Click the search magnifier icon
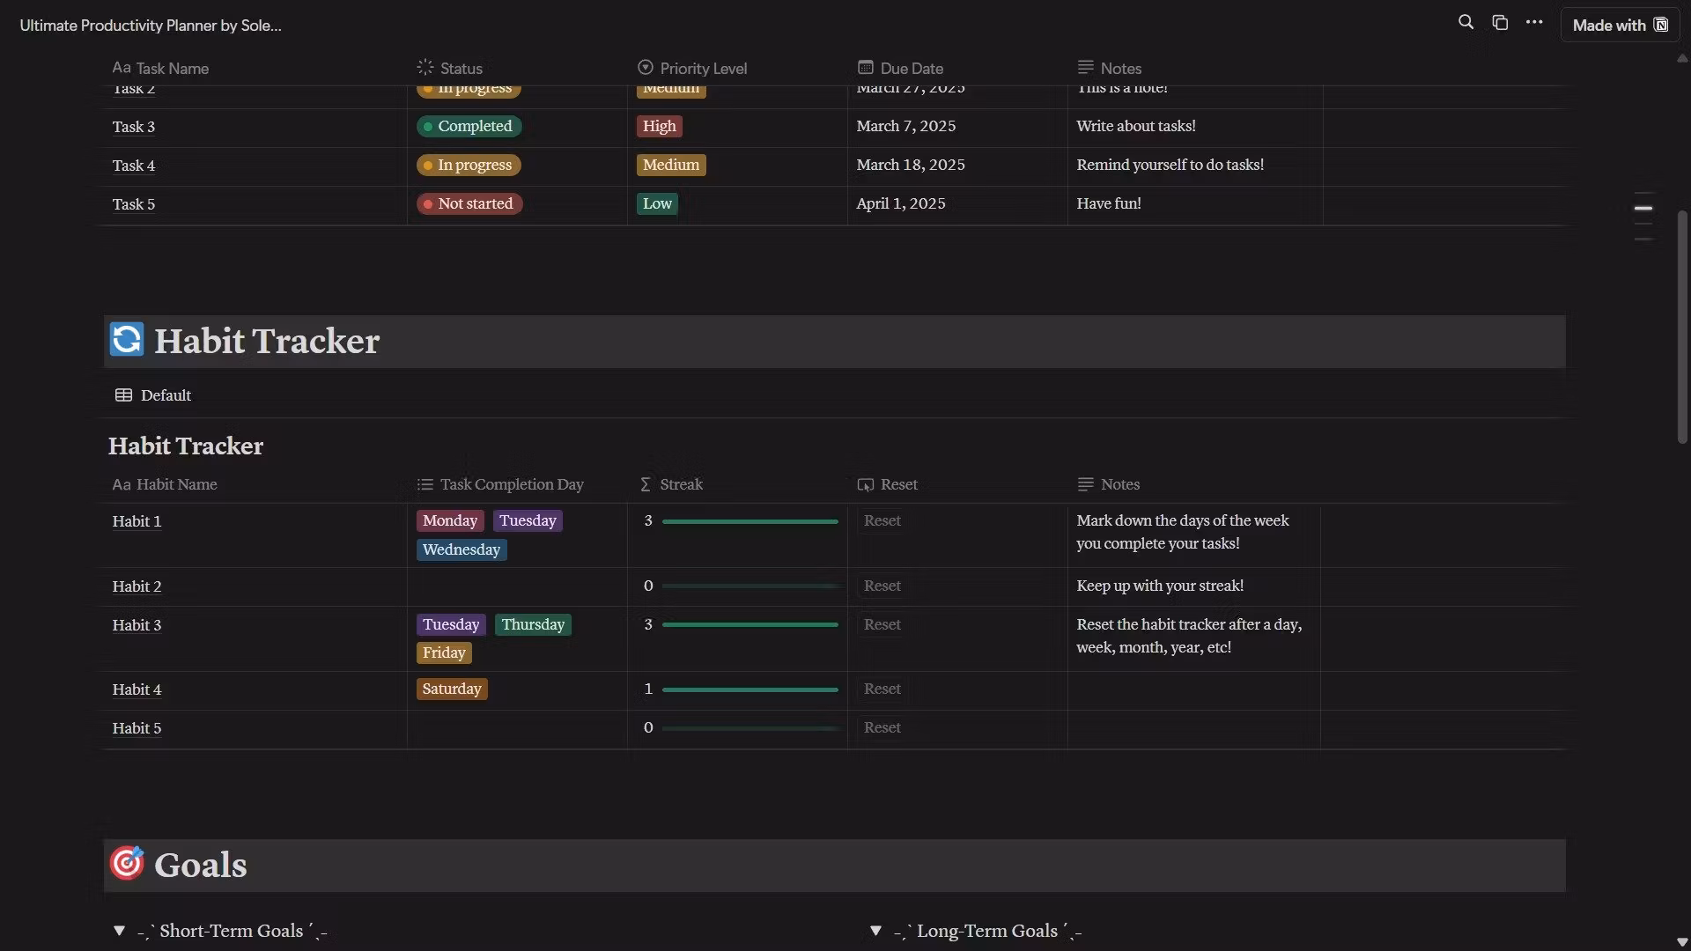Image resolution: width=1691 pixels, height=951 pixels. (x=1466, y=23)
